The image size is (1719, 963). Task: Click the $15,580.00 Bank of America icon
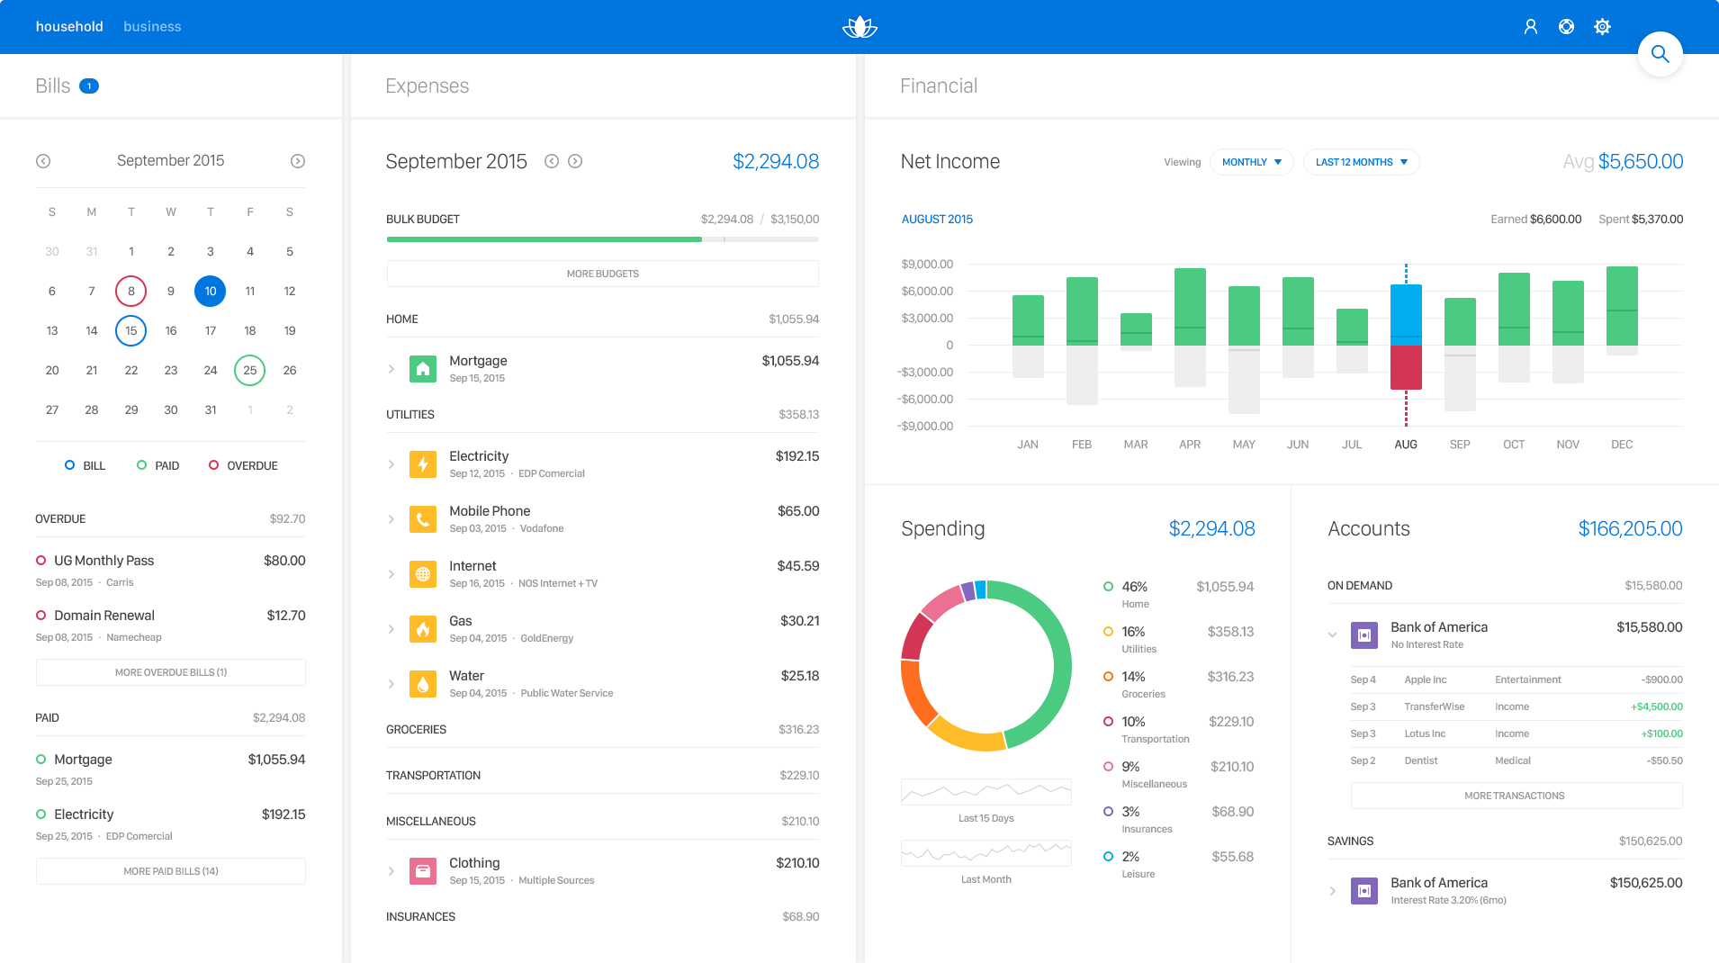[x=1364, y=635]
